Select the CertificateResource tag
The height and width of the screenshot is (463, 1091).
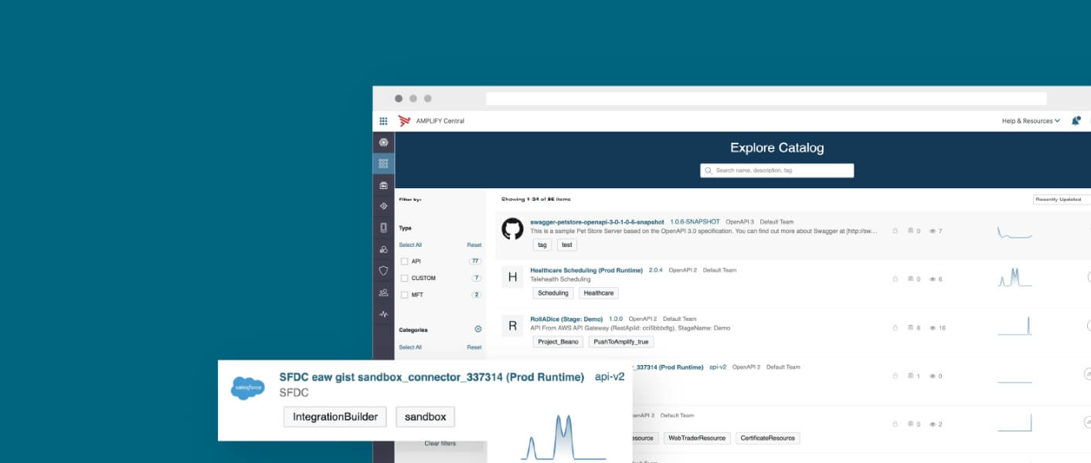768,438
